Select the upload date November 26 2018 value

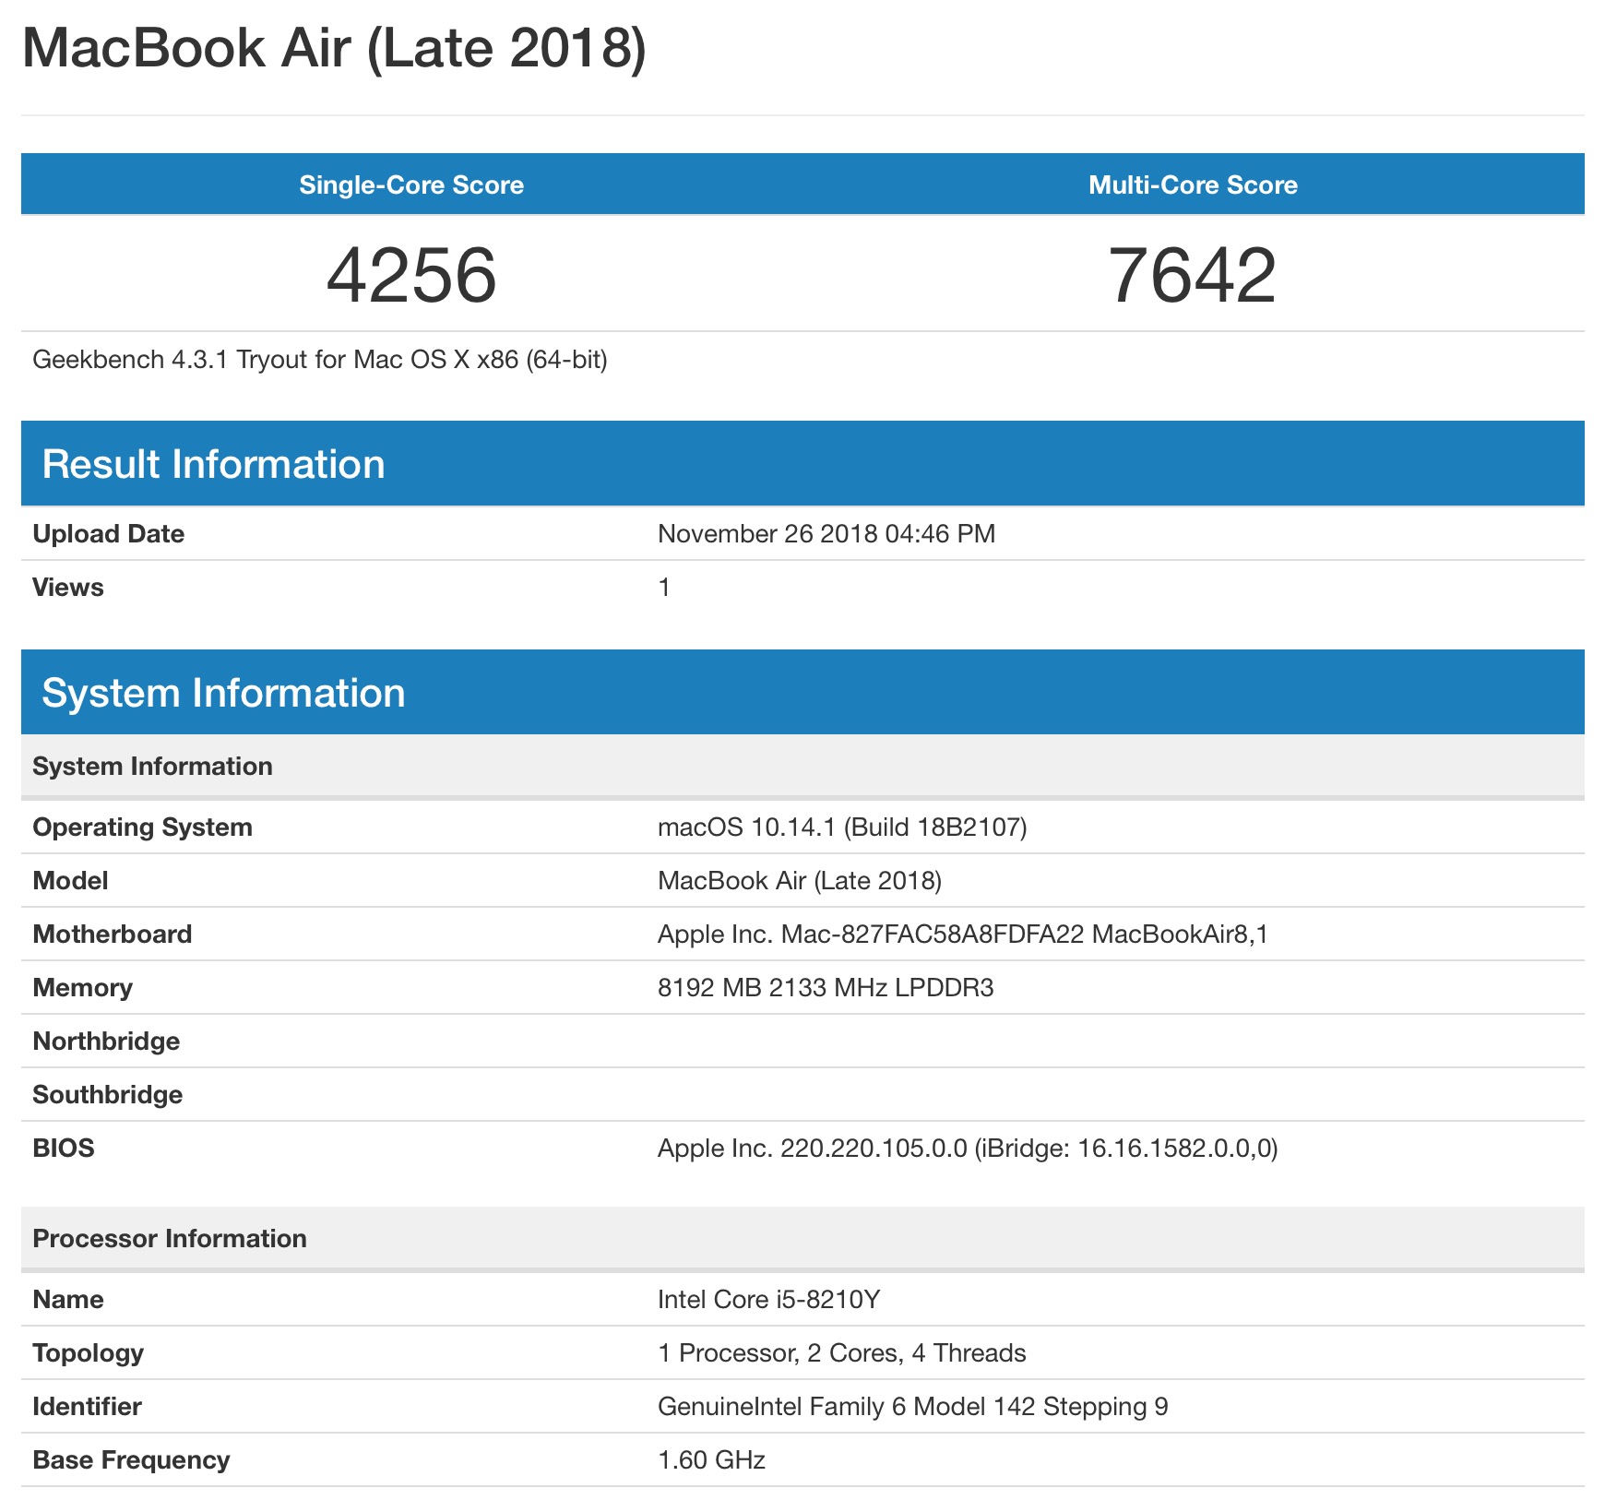[826, 534]
